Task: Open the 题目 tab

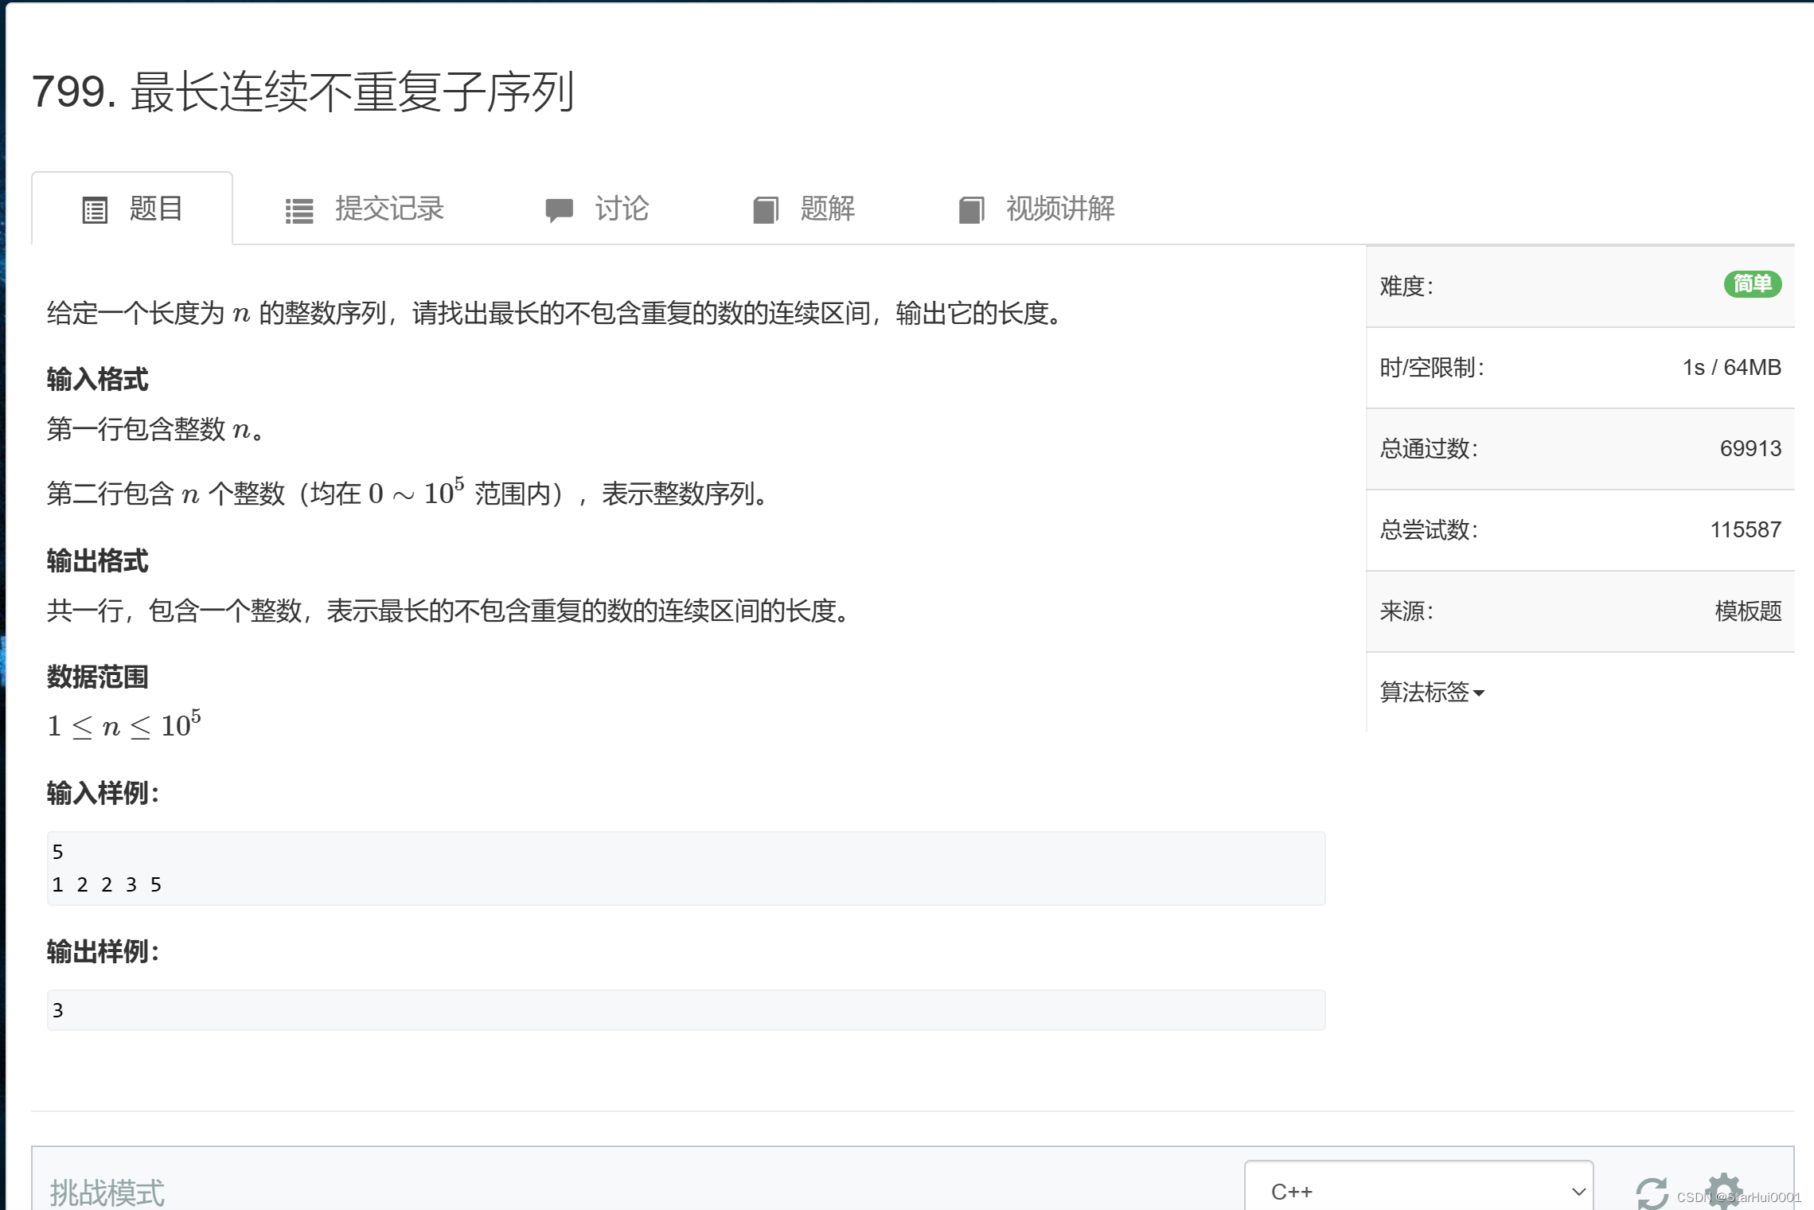Action: click(155, 209)
